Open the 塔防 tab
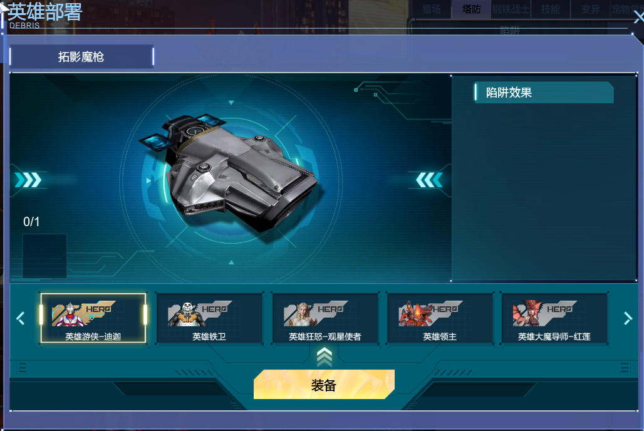The image size is (644, 431). [472, 9]
